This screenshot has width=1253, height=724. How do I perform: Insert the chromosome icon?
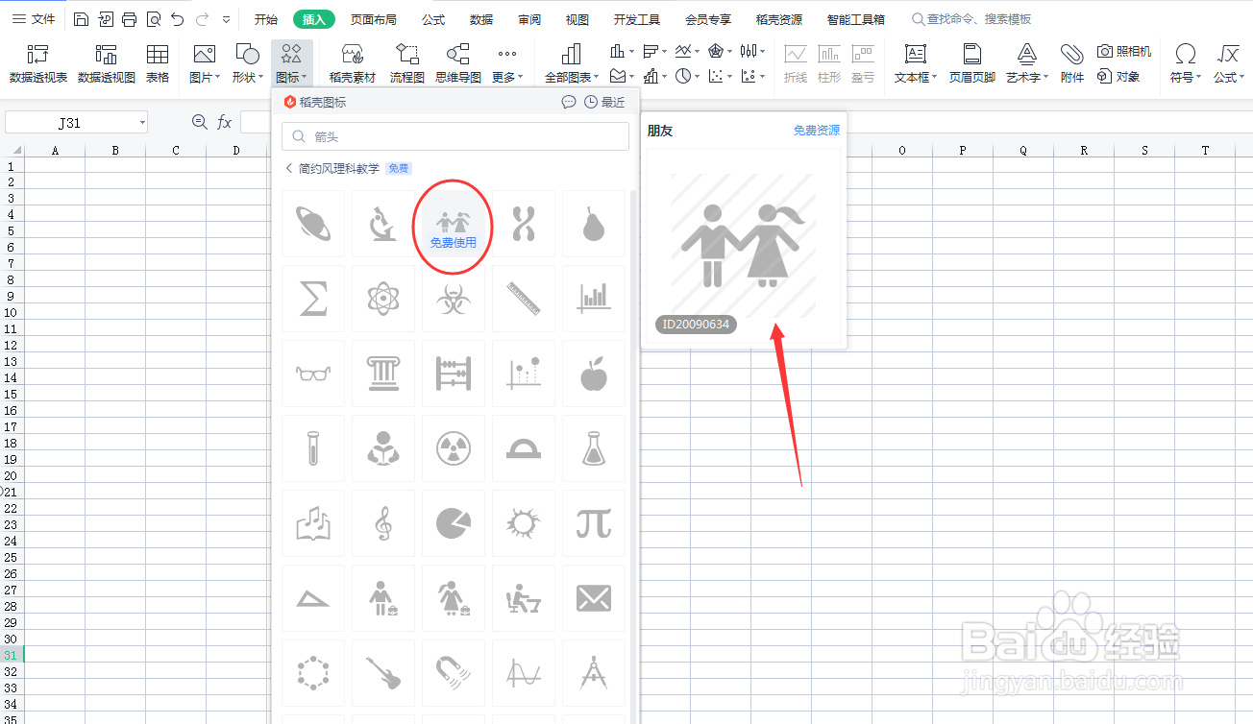[524, 223]
